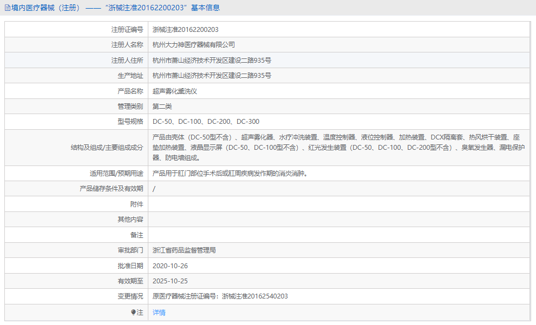Click the product name 超声雾化熏洗仪
Screen dimensions: 536x325
(175, 91)
